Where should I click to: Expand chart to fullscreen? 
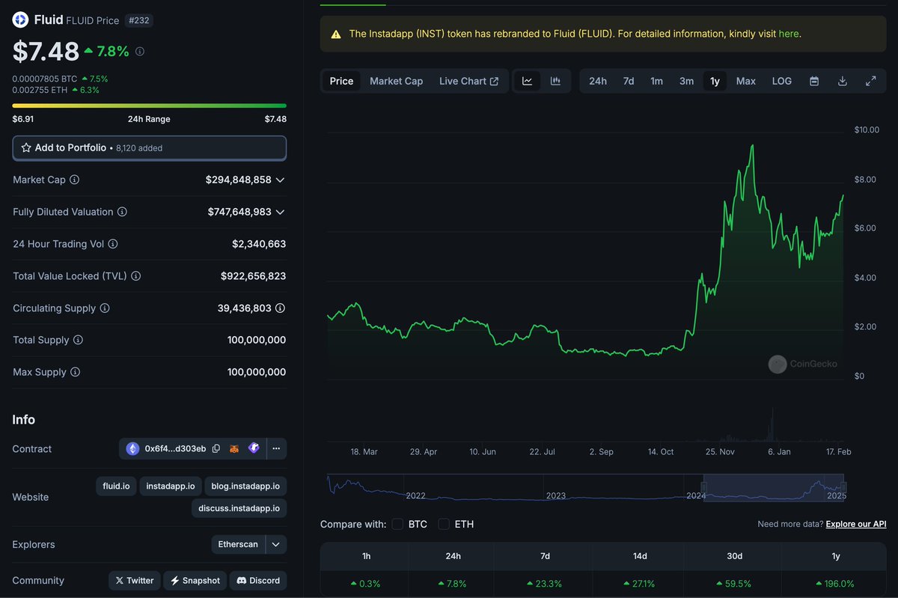pyautogui.click(x=871, y=81)
